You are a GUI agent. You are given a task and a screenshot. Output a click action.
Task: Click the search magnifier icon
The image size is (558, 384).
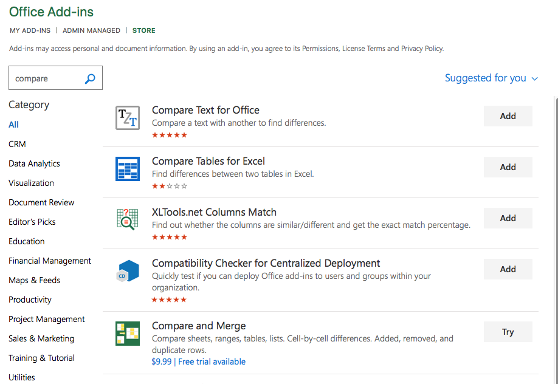click(x=90, y=78)
